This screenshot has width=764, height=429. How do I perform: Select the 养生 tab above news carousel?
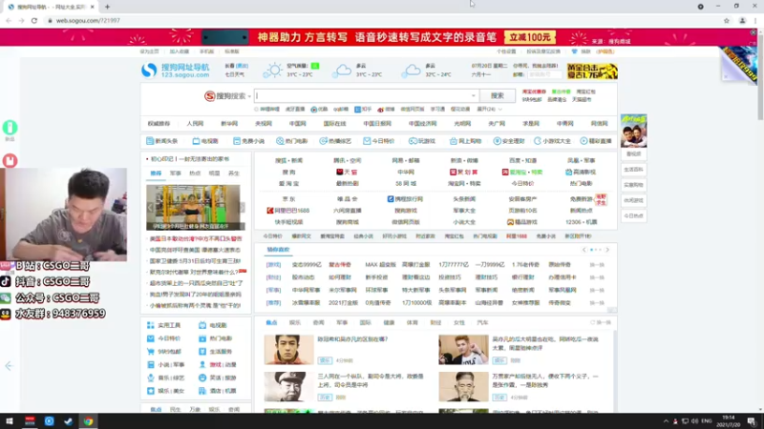point(234,174)
